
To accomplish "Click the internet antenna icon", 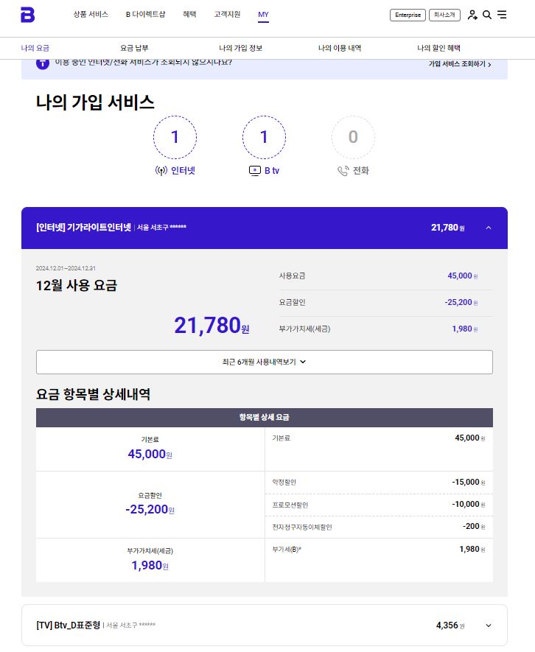I will (x=161, y=170).
